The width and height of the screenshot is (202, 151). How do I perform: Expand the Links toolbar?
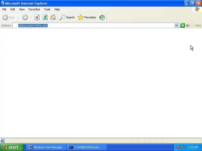(x=198, y=25)
